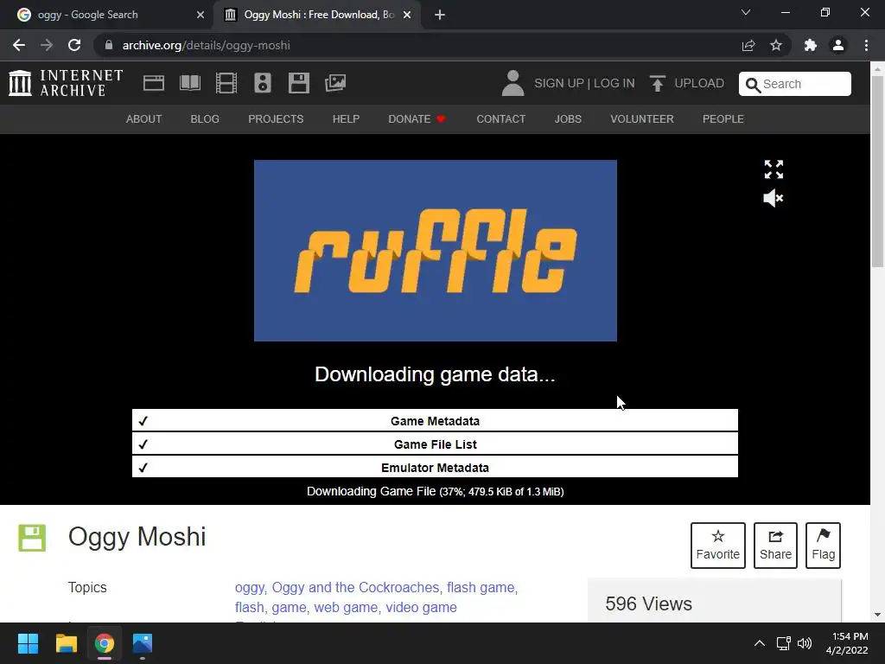
Task: Open the Windows Start menu
Action: coord(28,643)
